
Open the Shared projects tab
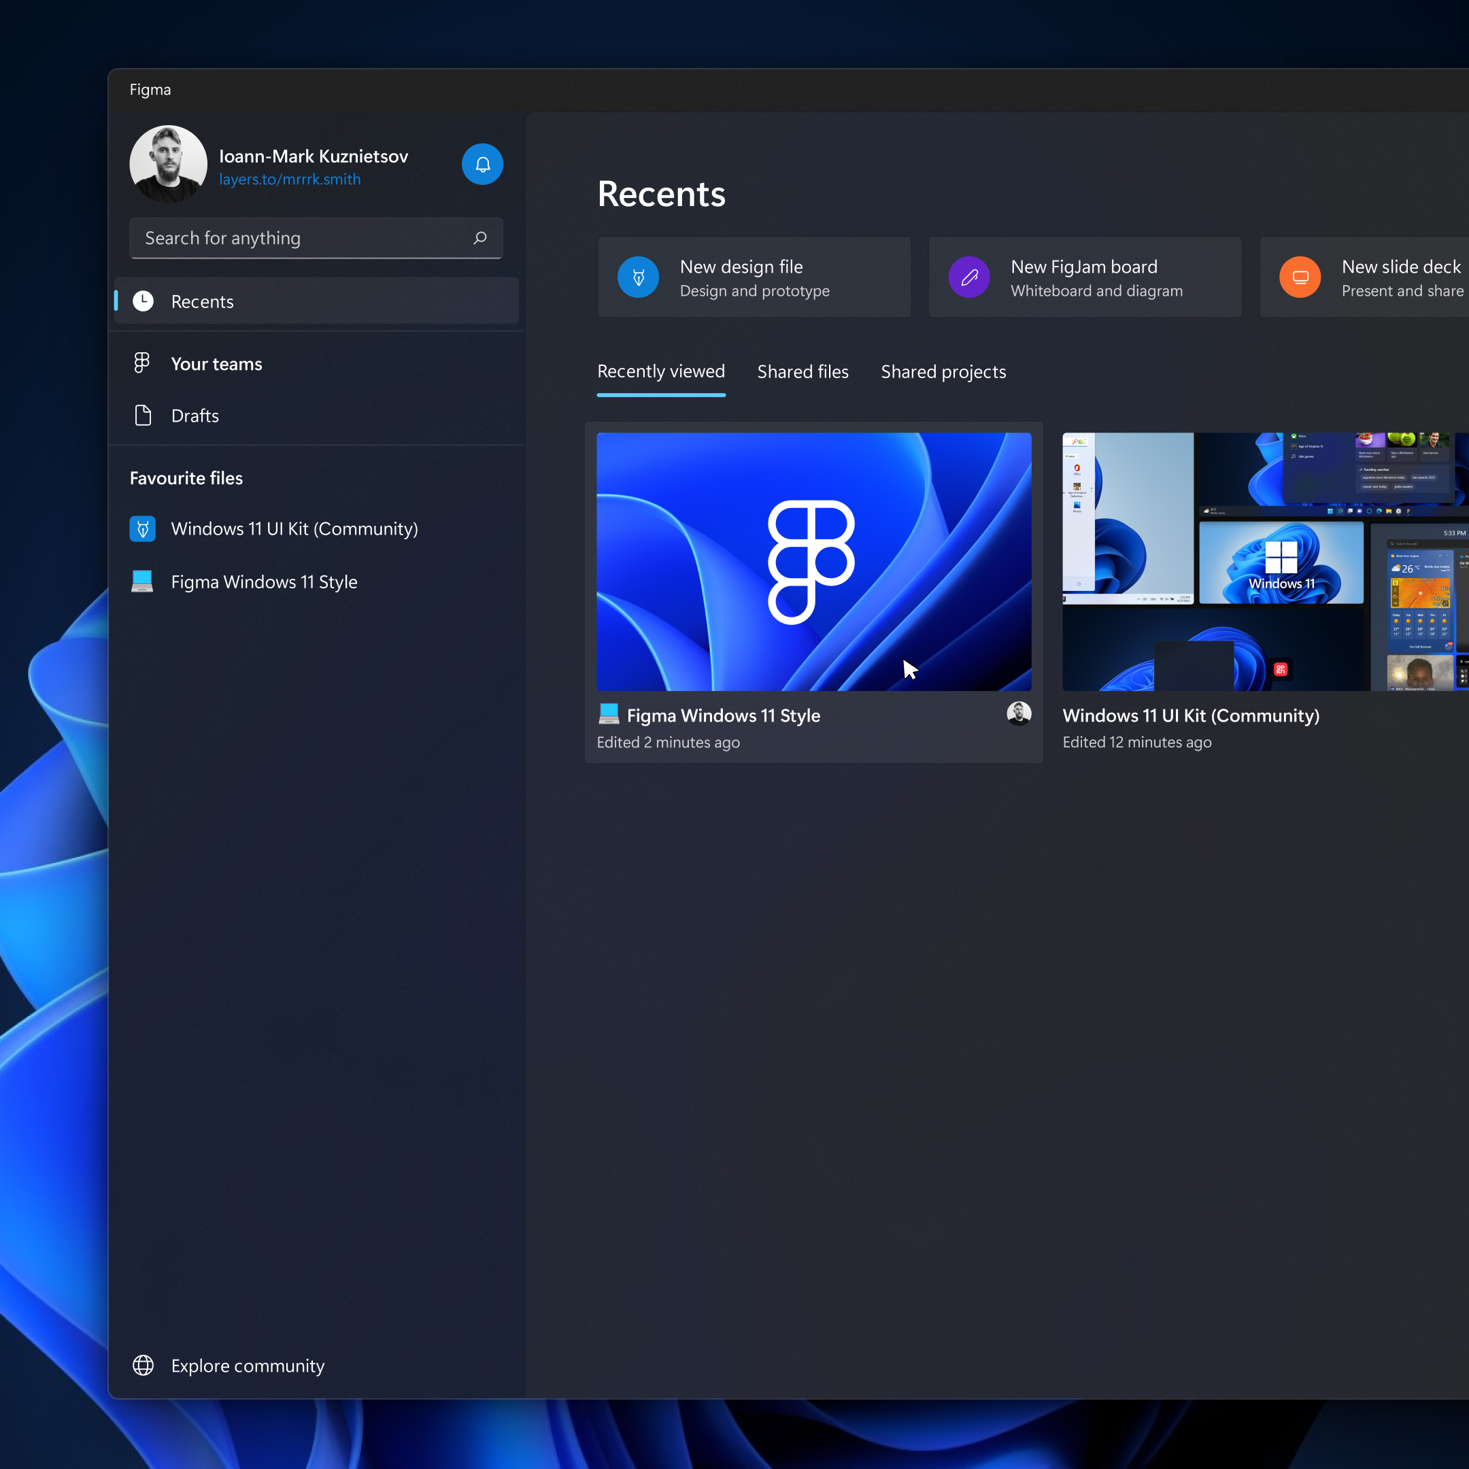point(943,372)
